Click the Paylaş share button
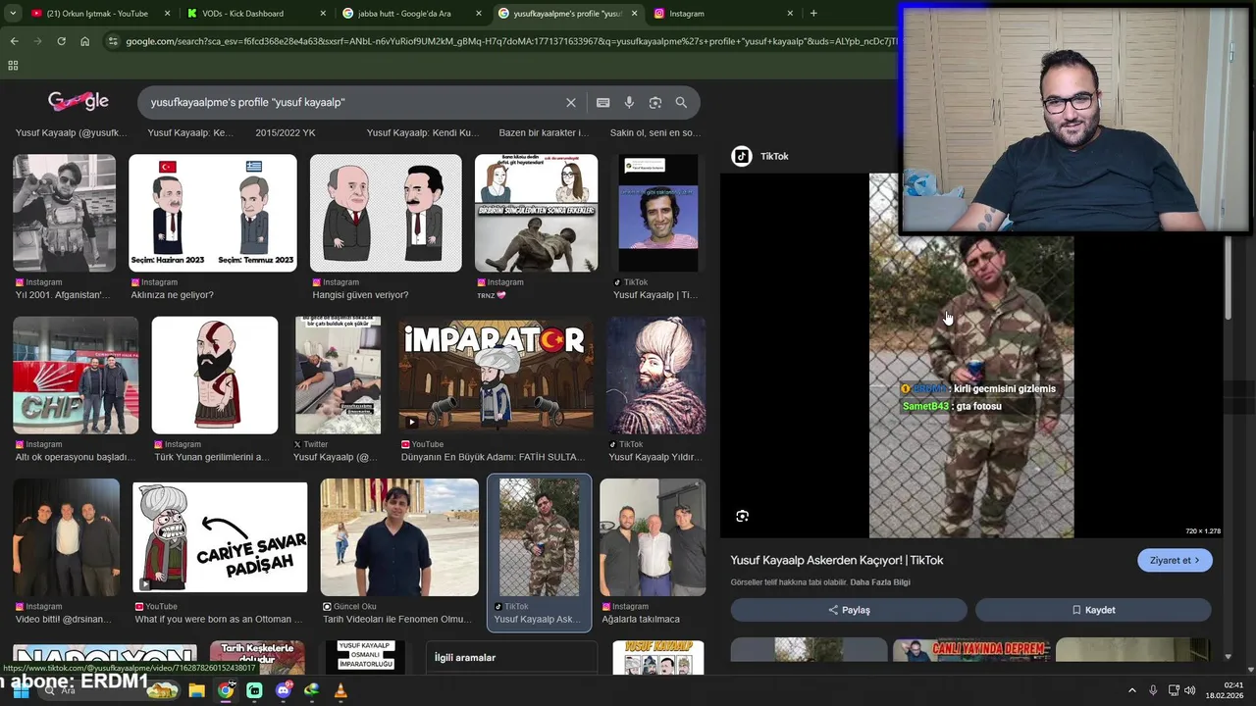Screen dimensions: 1256x706 (x=849, y=610)
